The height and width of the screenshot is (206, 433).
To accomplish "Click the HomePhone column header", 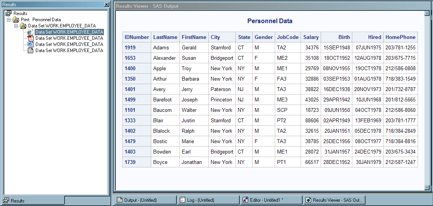I will [x=401, y=37].
